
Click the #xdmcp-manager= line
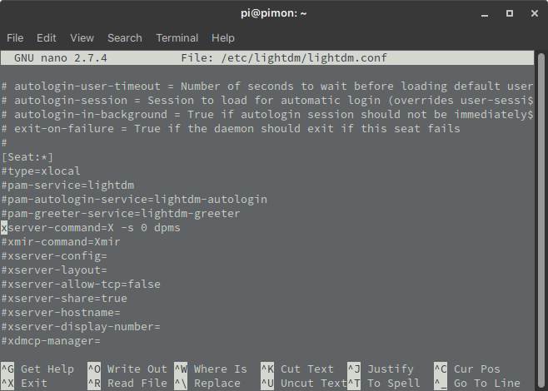[51, 341]
